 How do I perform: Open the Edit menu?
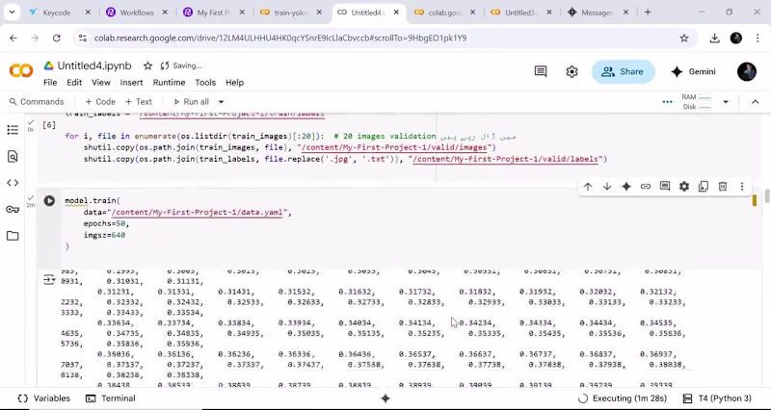pos(74,83)
